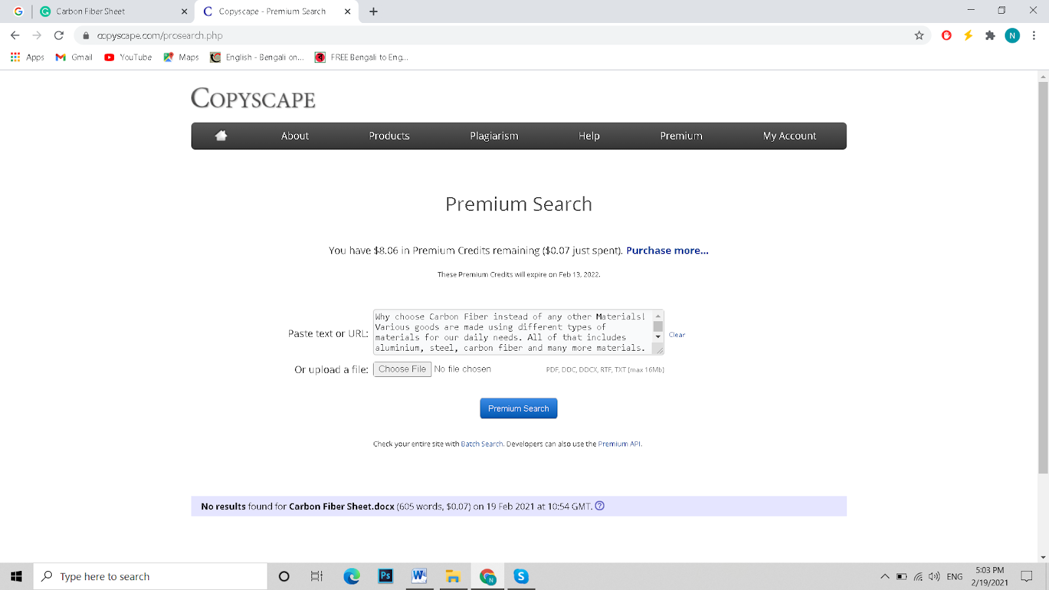This screenshot has width=1049, height=590.
Task: Launch Microsoft Edge from taskbar
Action: tap(351, 576)
